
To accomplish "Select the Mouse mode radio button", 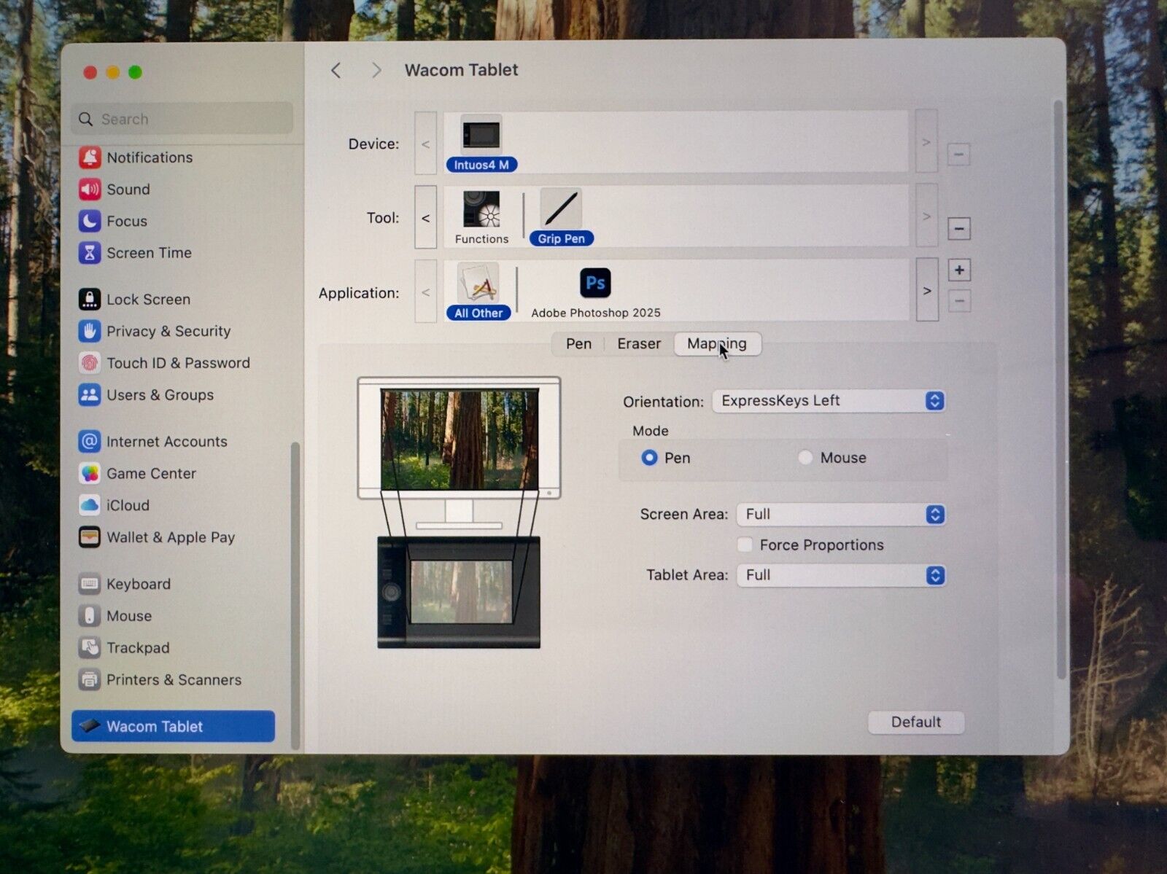I will 805,458.
